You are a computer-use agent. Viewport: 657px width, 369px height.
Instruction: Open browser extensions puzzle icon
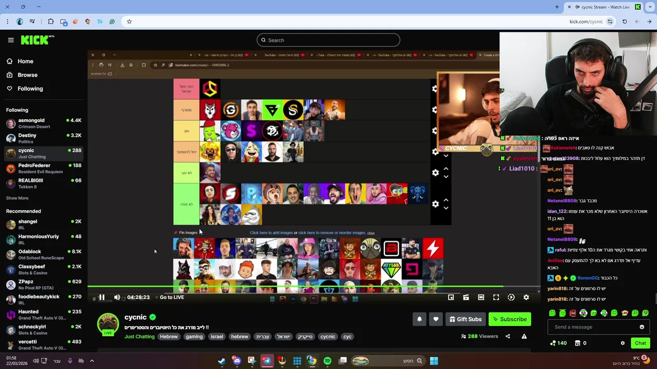tap(50, 22)
